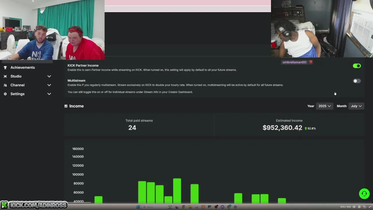Click the green 52.8% increase indicator
This screenshot has height=210, width=373.
tap(310, 128)
